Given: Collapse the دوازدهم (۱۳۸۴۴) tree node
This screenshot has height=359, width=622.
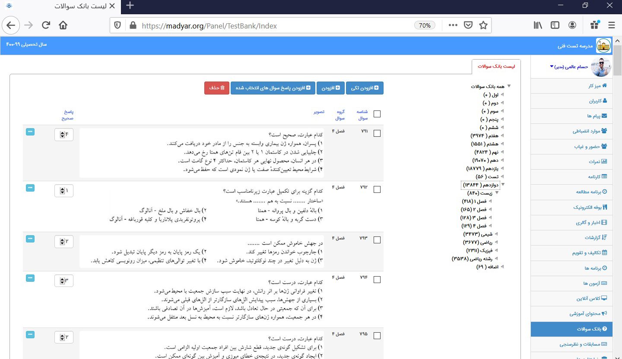Looking at the screenshot, I should [503, 185].
